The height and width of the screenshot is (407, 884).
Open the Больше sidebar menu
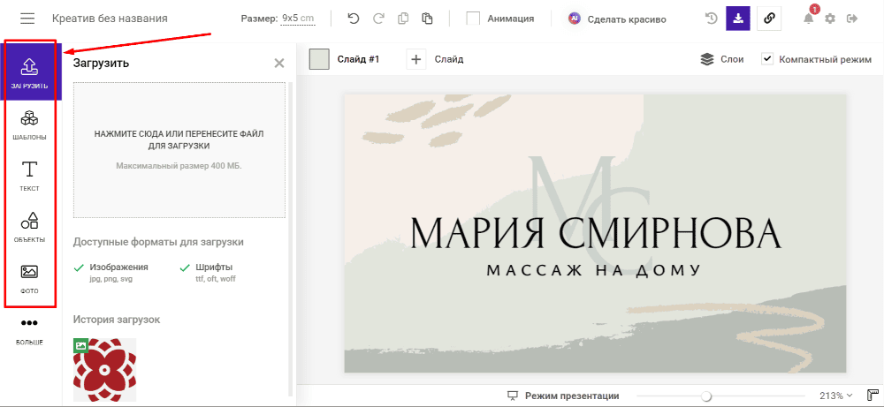29,330
